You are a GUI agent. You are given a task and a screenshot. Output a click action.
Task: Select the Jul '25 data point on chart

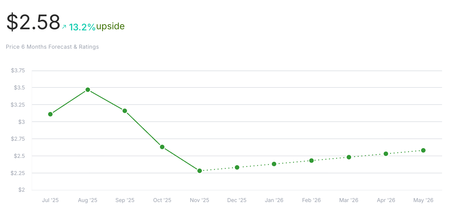50,114
